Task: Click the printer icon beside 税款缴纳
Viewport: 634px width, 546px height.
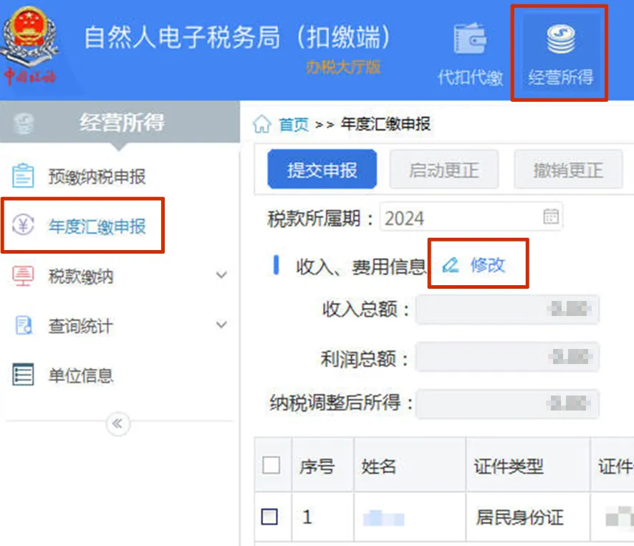Action: coord(22,274)
